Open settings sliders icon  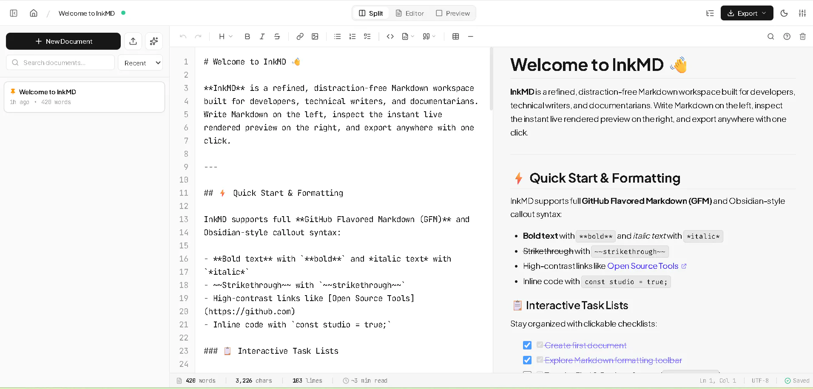tap(802, 13)
